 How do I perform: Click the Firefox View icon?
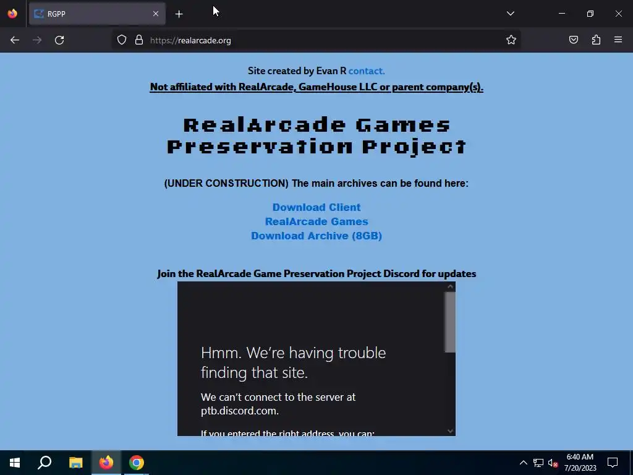pyautogui.click(x=12, y=14)
